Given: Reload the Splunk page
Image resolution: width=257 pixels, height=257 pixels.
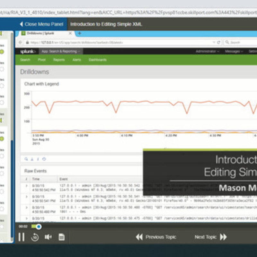Looking at the screenshot, I should 218,42.
